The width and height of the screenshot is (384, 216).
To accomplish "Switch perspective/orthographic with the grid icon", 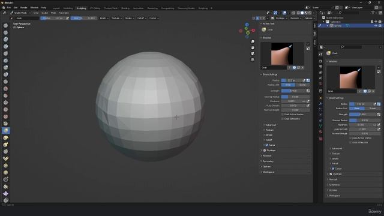I will [253, 60].
